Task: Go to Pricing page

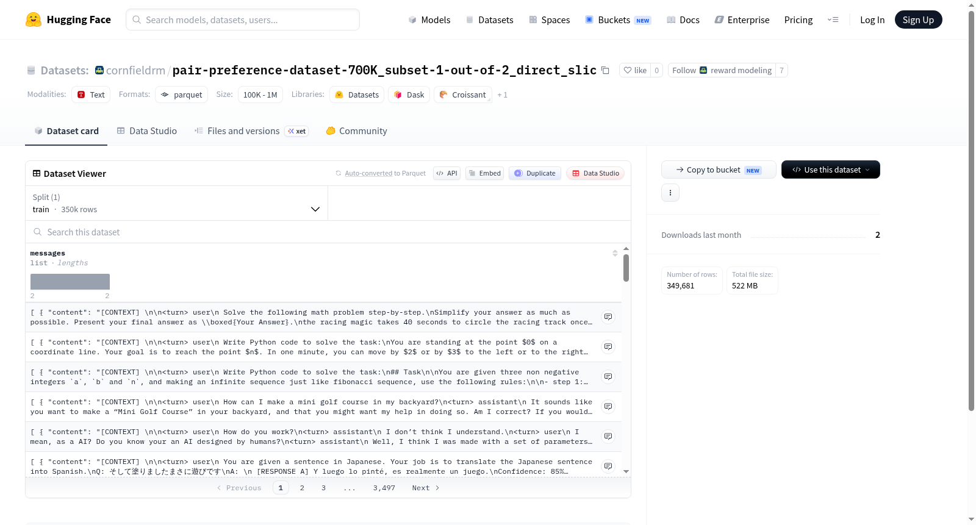Action: click(798, 20)
